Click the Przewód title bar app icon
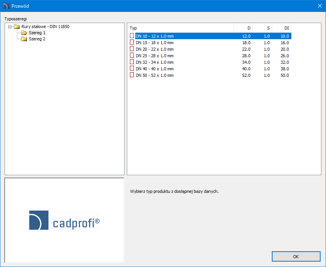This screenshot has height=267, width=326. click(x=6, y=6)
